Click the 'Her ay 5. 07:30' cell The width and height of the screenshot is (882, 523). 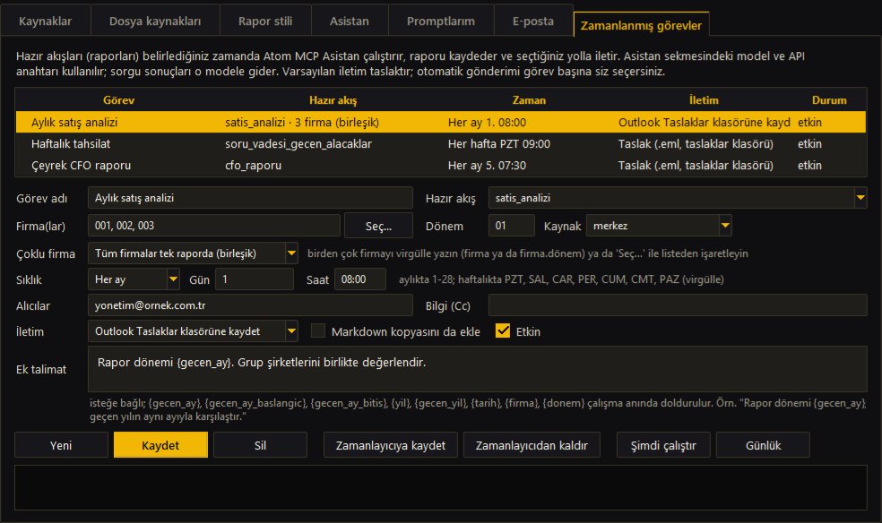coord(487,165)
